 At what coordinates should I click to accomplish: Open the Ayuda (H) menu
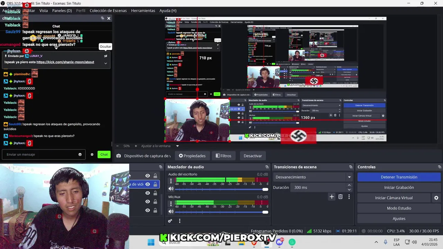[x=168, y=11]
